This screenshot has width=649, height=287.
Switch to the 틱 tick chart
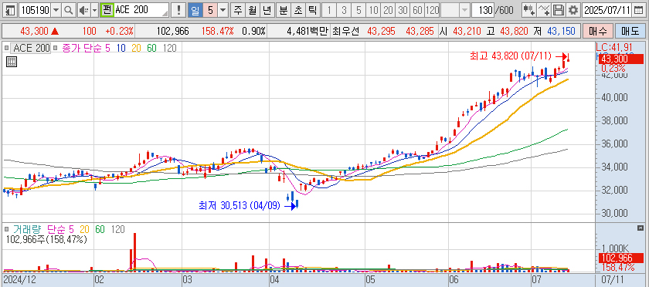pyautogui.click(x=313, y=10)
